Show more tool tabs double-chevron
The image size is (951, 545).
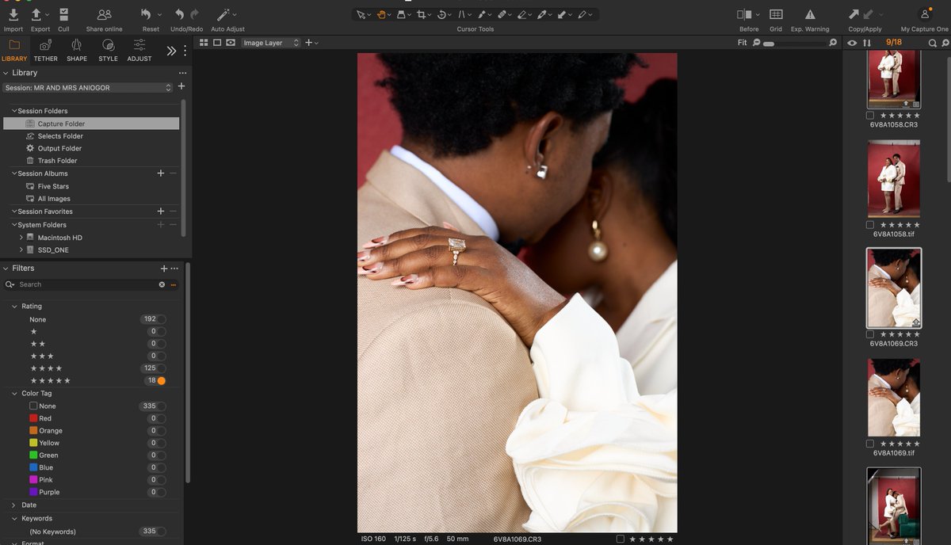171,51
